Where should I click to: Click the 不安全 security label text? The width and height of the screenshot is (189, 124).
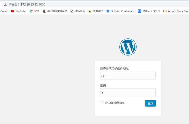(13, 5)
